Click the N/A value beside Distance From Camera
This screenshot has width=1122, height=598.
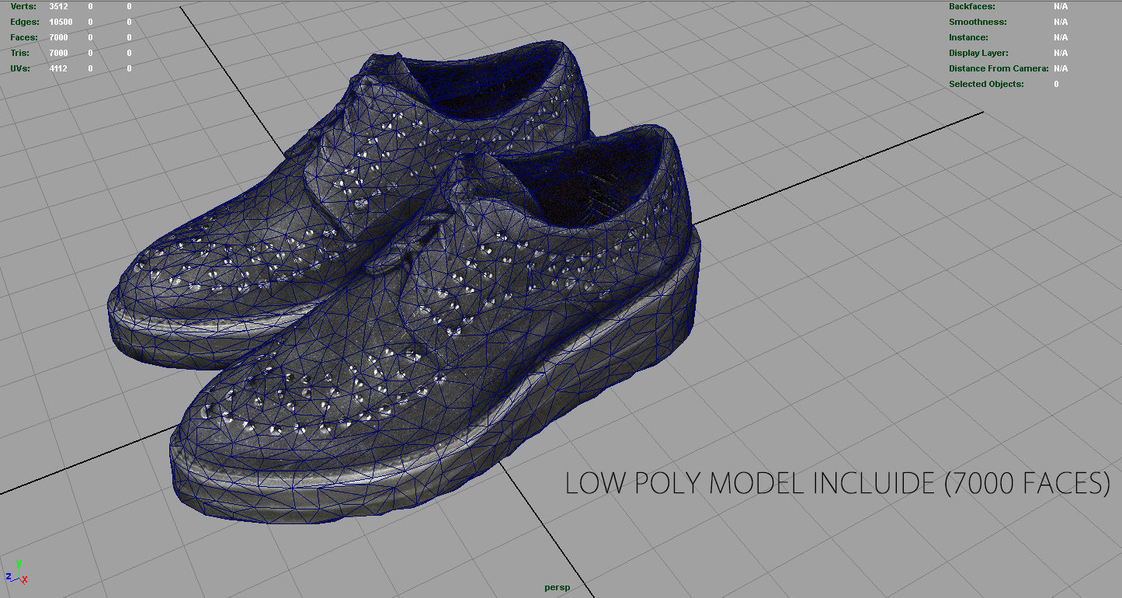tap(1061, 68)
